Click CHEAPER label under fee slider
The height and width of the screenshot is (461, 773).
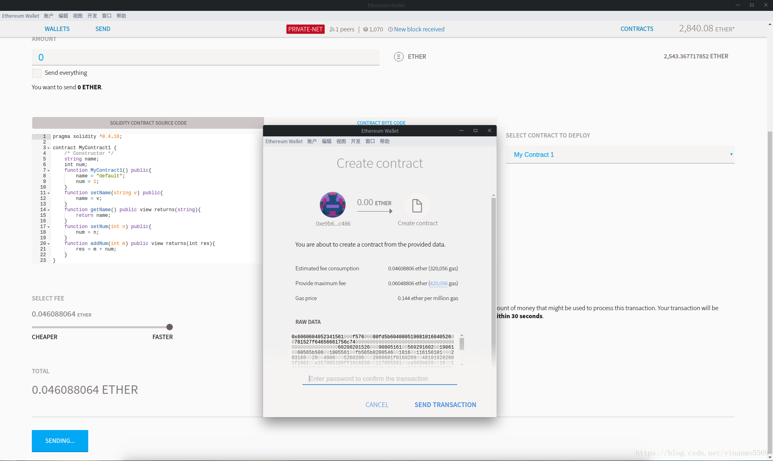point(45,337)
